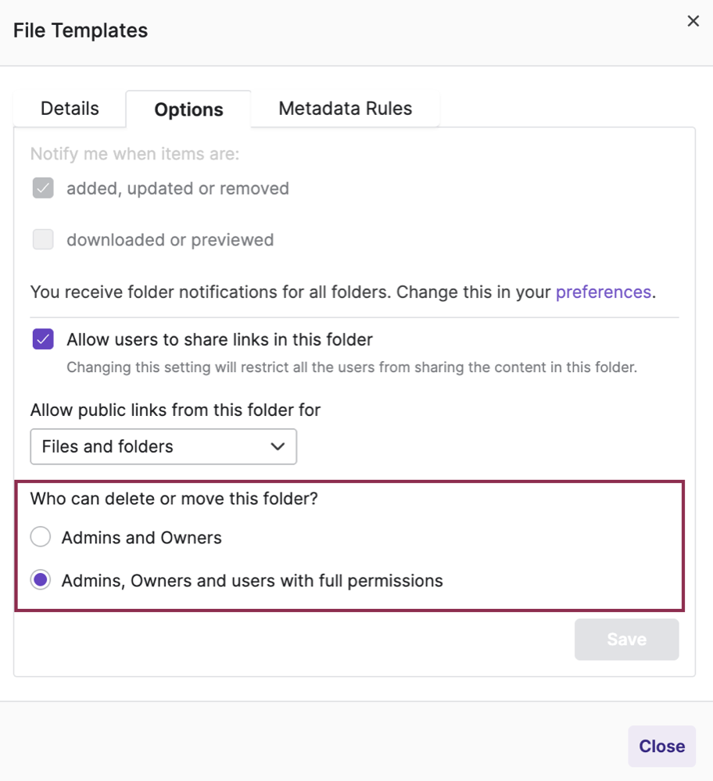Click the Close button
The height and width of the screenshot is (781, 713).
[661, 746]
